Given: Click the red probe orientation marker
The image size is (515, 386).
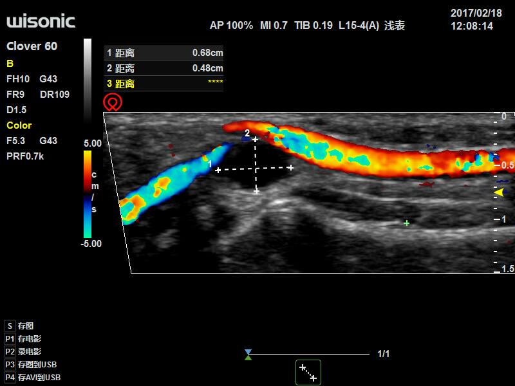Looking at the screenshot, I should 110,100.
